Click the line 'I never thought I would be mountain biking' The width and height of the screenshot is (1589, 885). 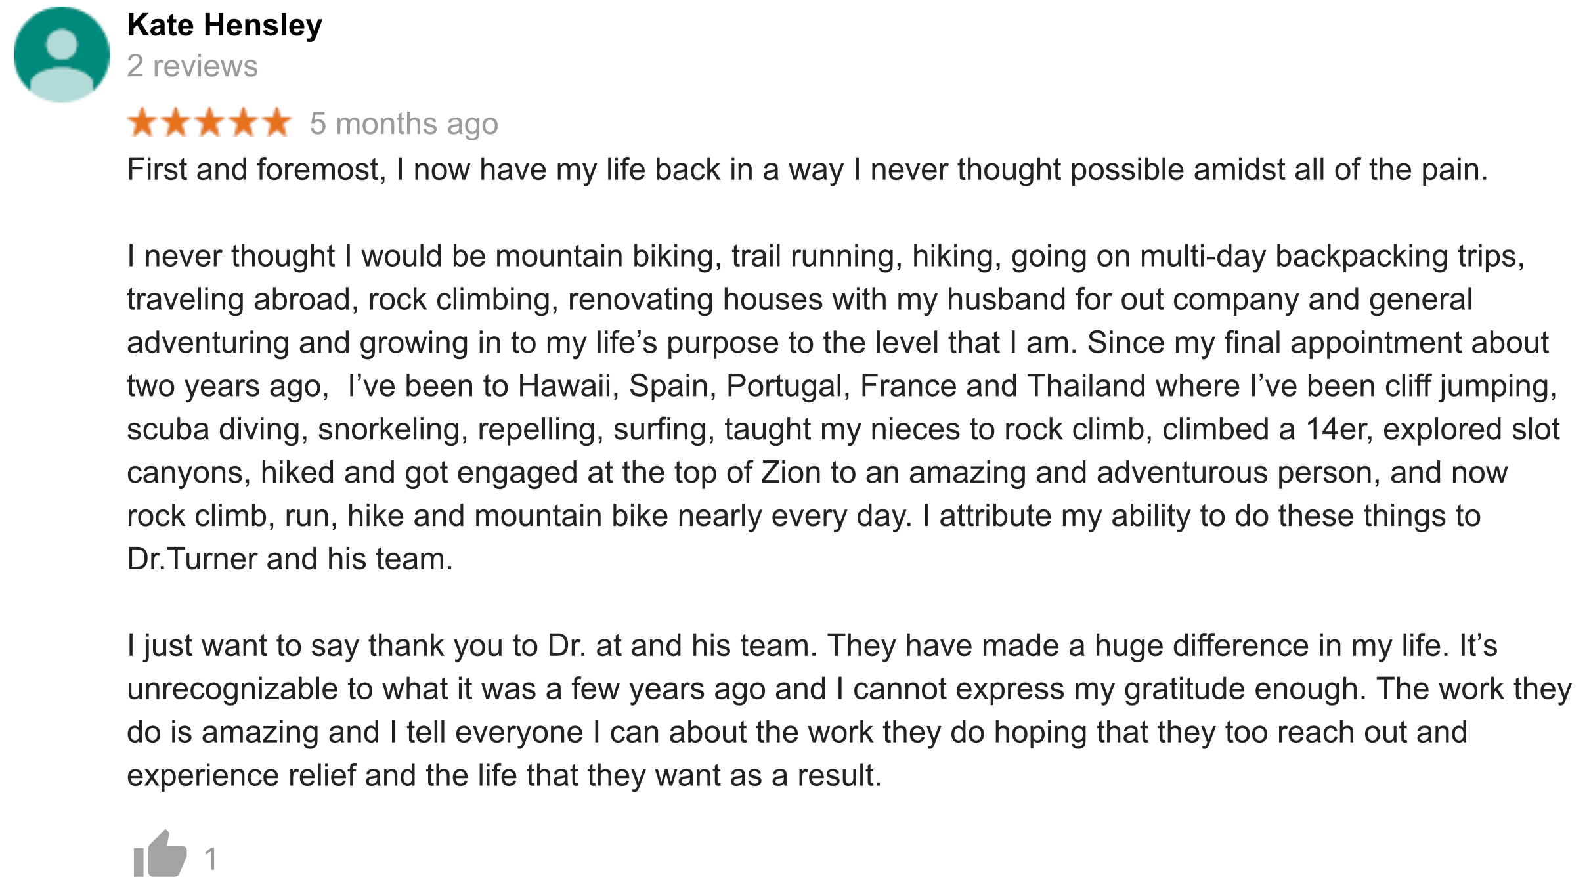point(825,257)
